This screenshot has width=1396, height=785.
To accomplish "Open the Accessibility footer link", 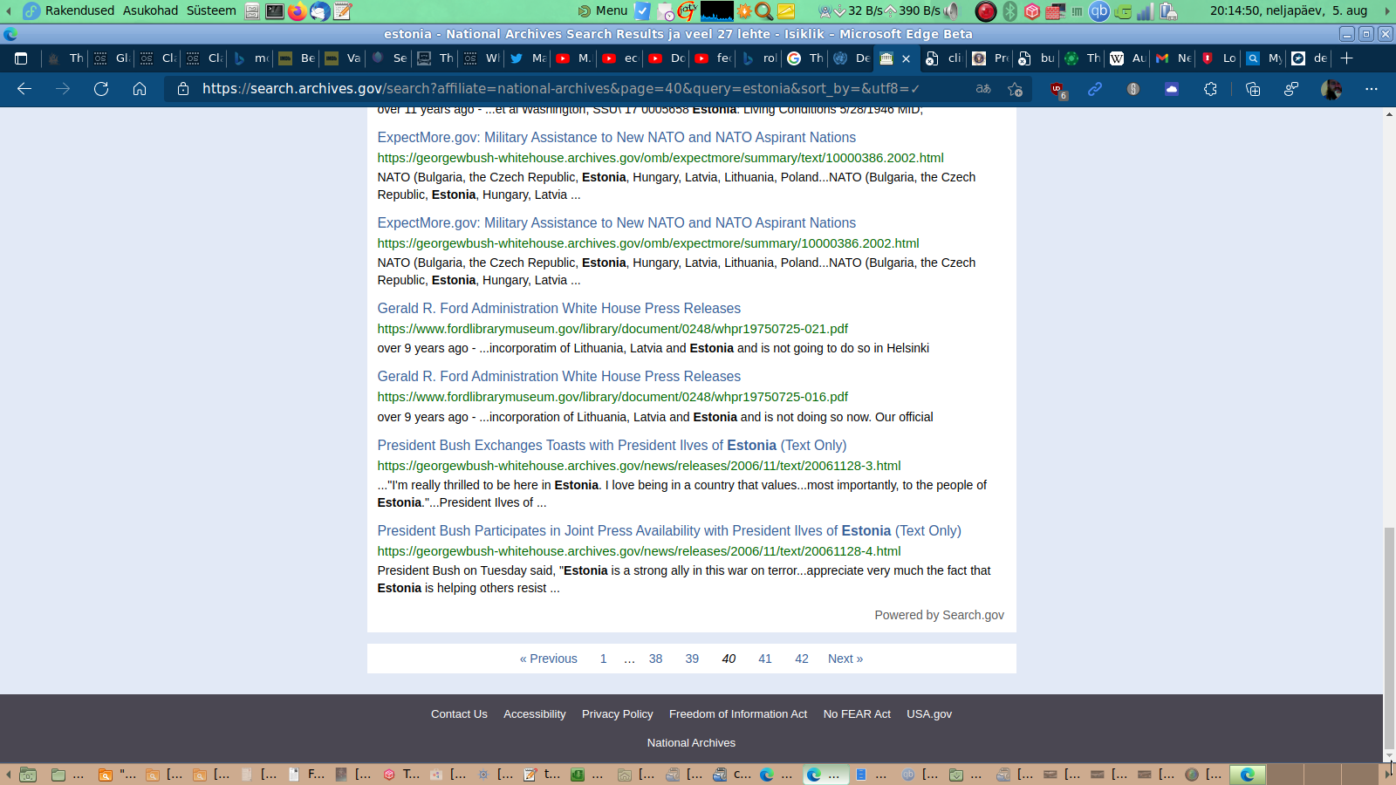I will pyautogui.click(x=535, y=713).
